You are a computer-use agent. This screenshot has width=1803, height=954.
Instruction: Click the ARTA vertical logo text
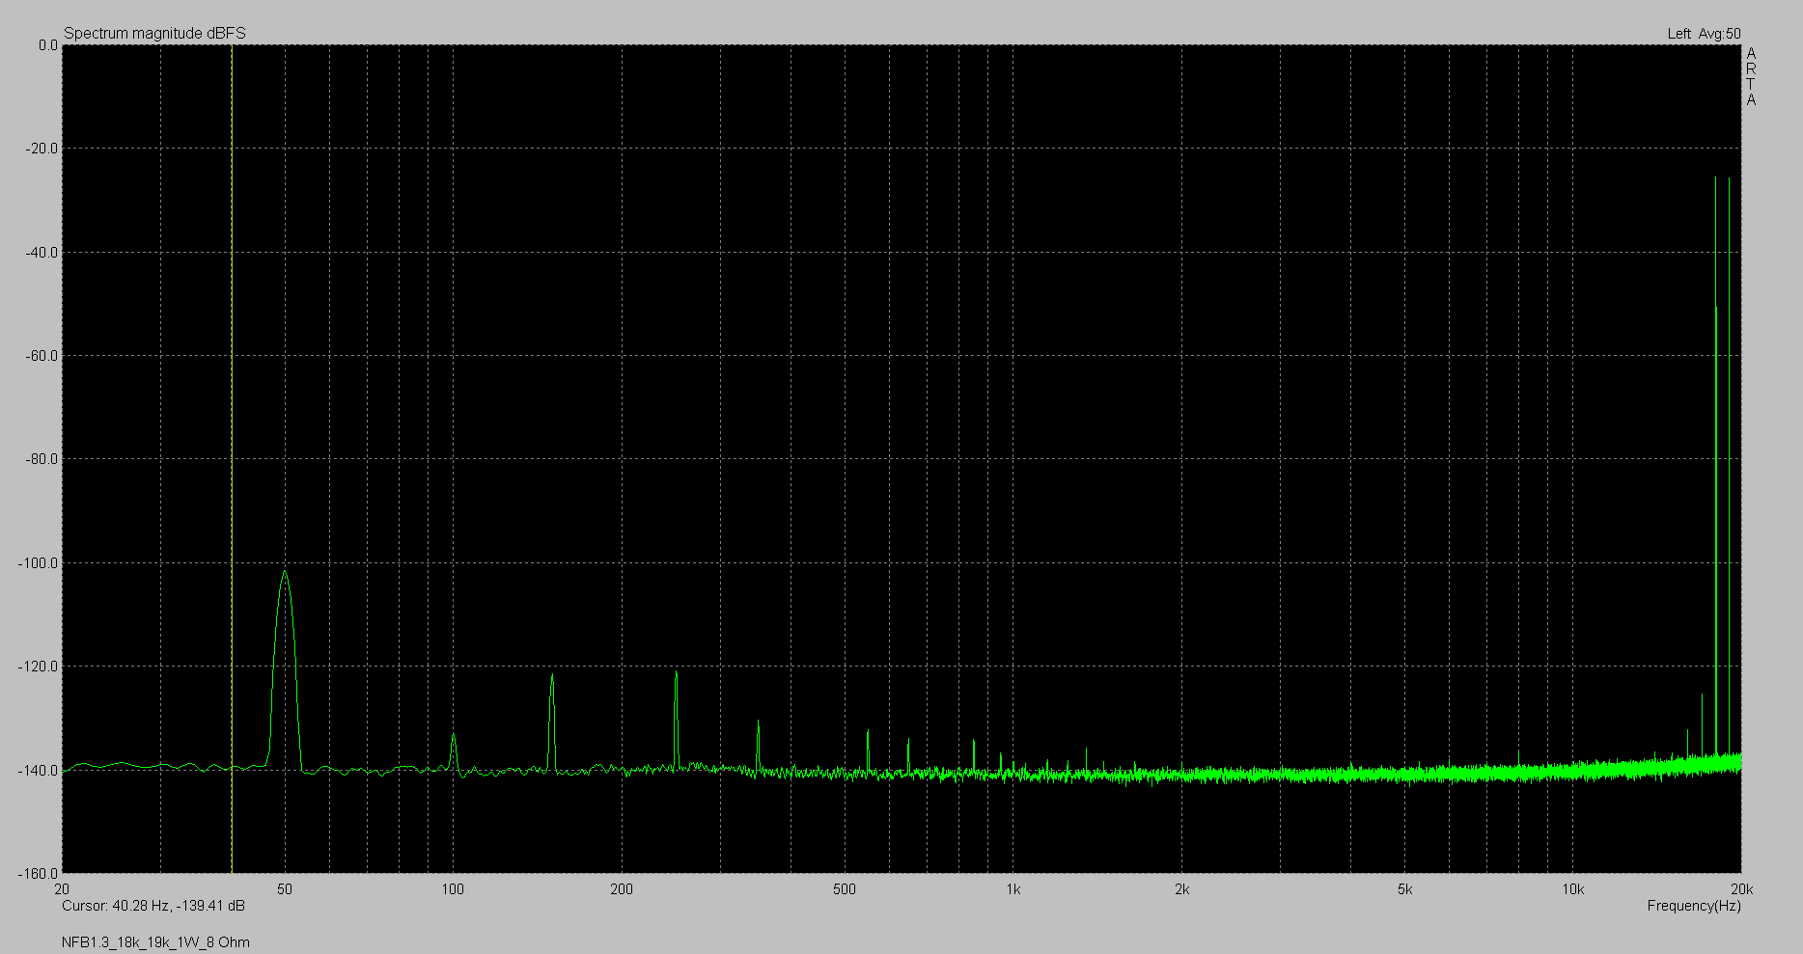coord(1751,77)
